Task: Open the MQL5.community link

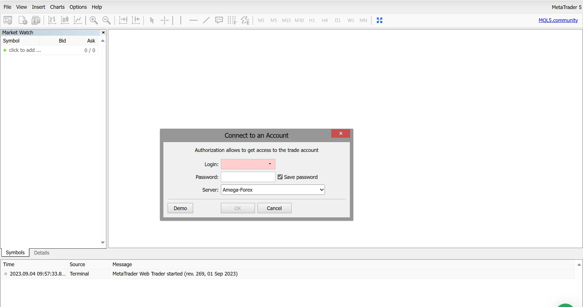Action: [558, 20]
